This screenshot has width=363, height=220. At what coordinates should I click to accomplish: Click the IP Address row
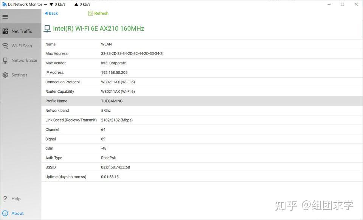pos(151,72)
